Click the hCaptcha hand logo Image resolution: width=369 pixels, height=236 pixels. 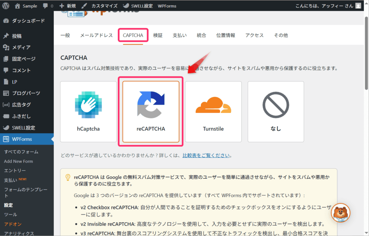(88, 105)
